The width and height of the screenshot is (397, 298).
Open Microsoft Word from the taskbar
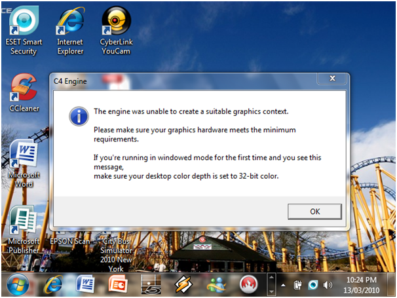point(85,284)
